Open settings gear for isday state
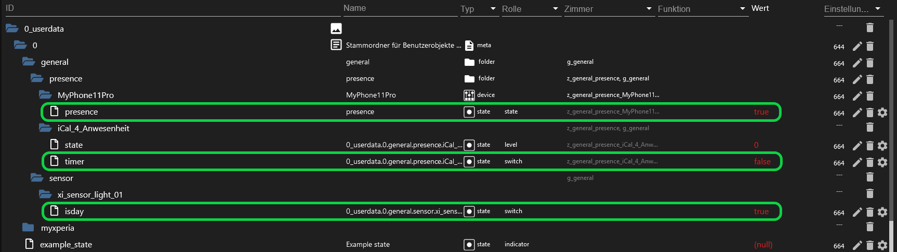The image size is (897, 252). pos(882,212)
